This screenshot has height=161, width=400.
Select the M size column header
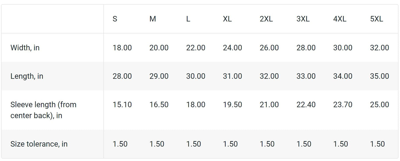tap(153, 19)
